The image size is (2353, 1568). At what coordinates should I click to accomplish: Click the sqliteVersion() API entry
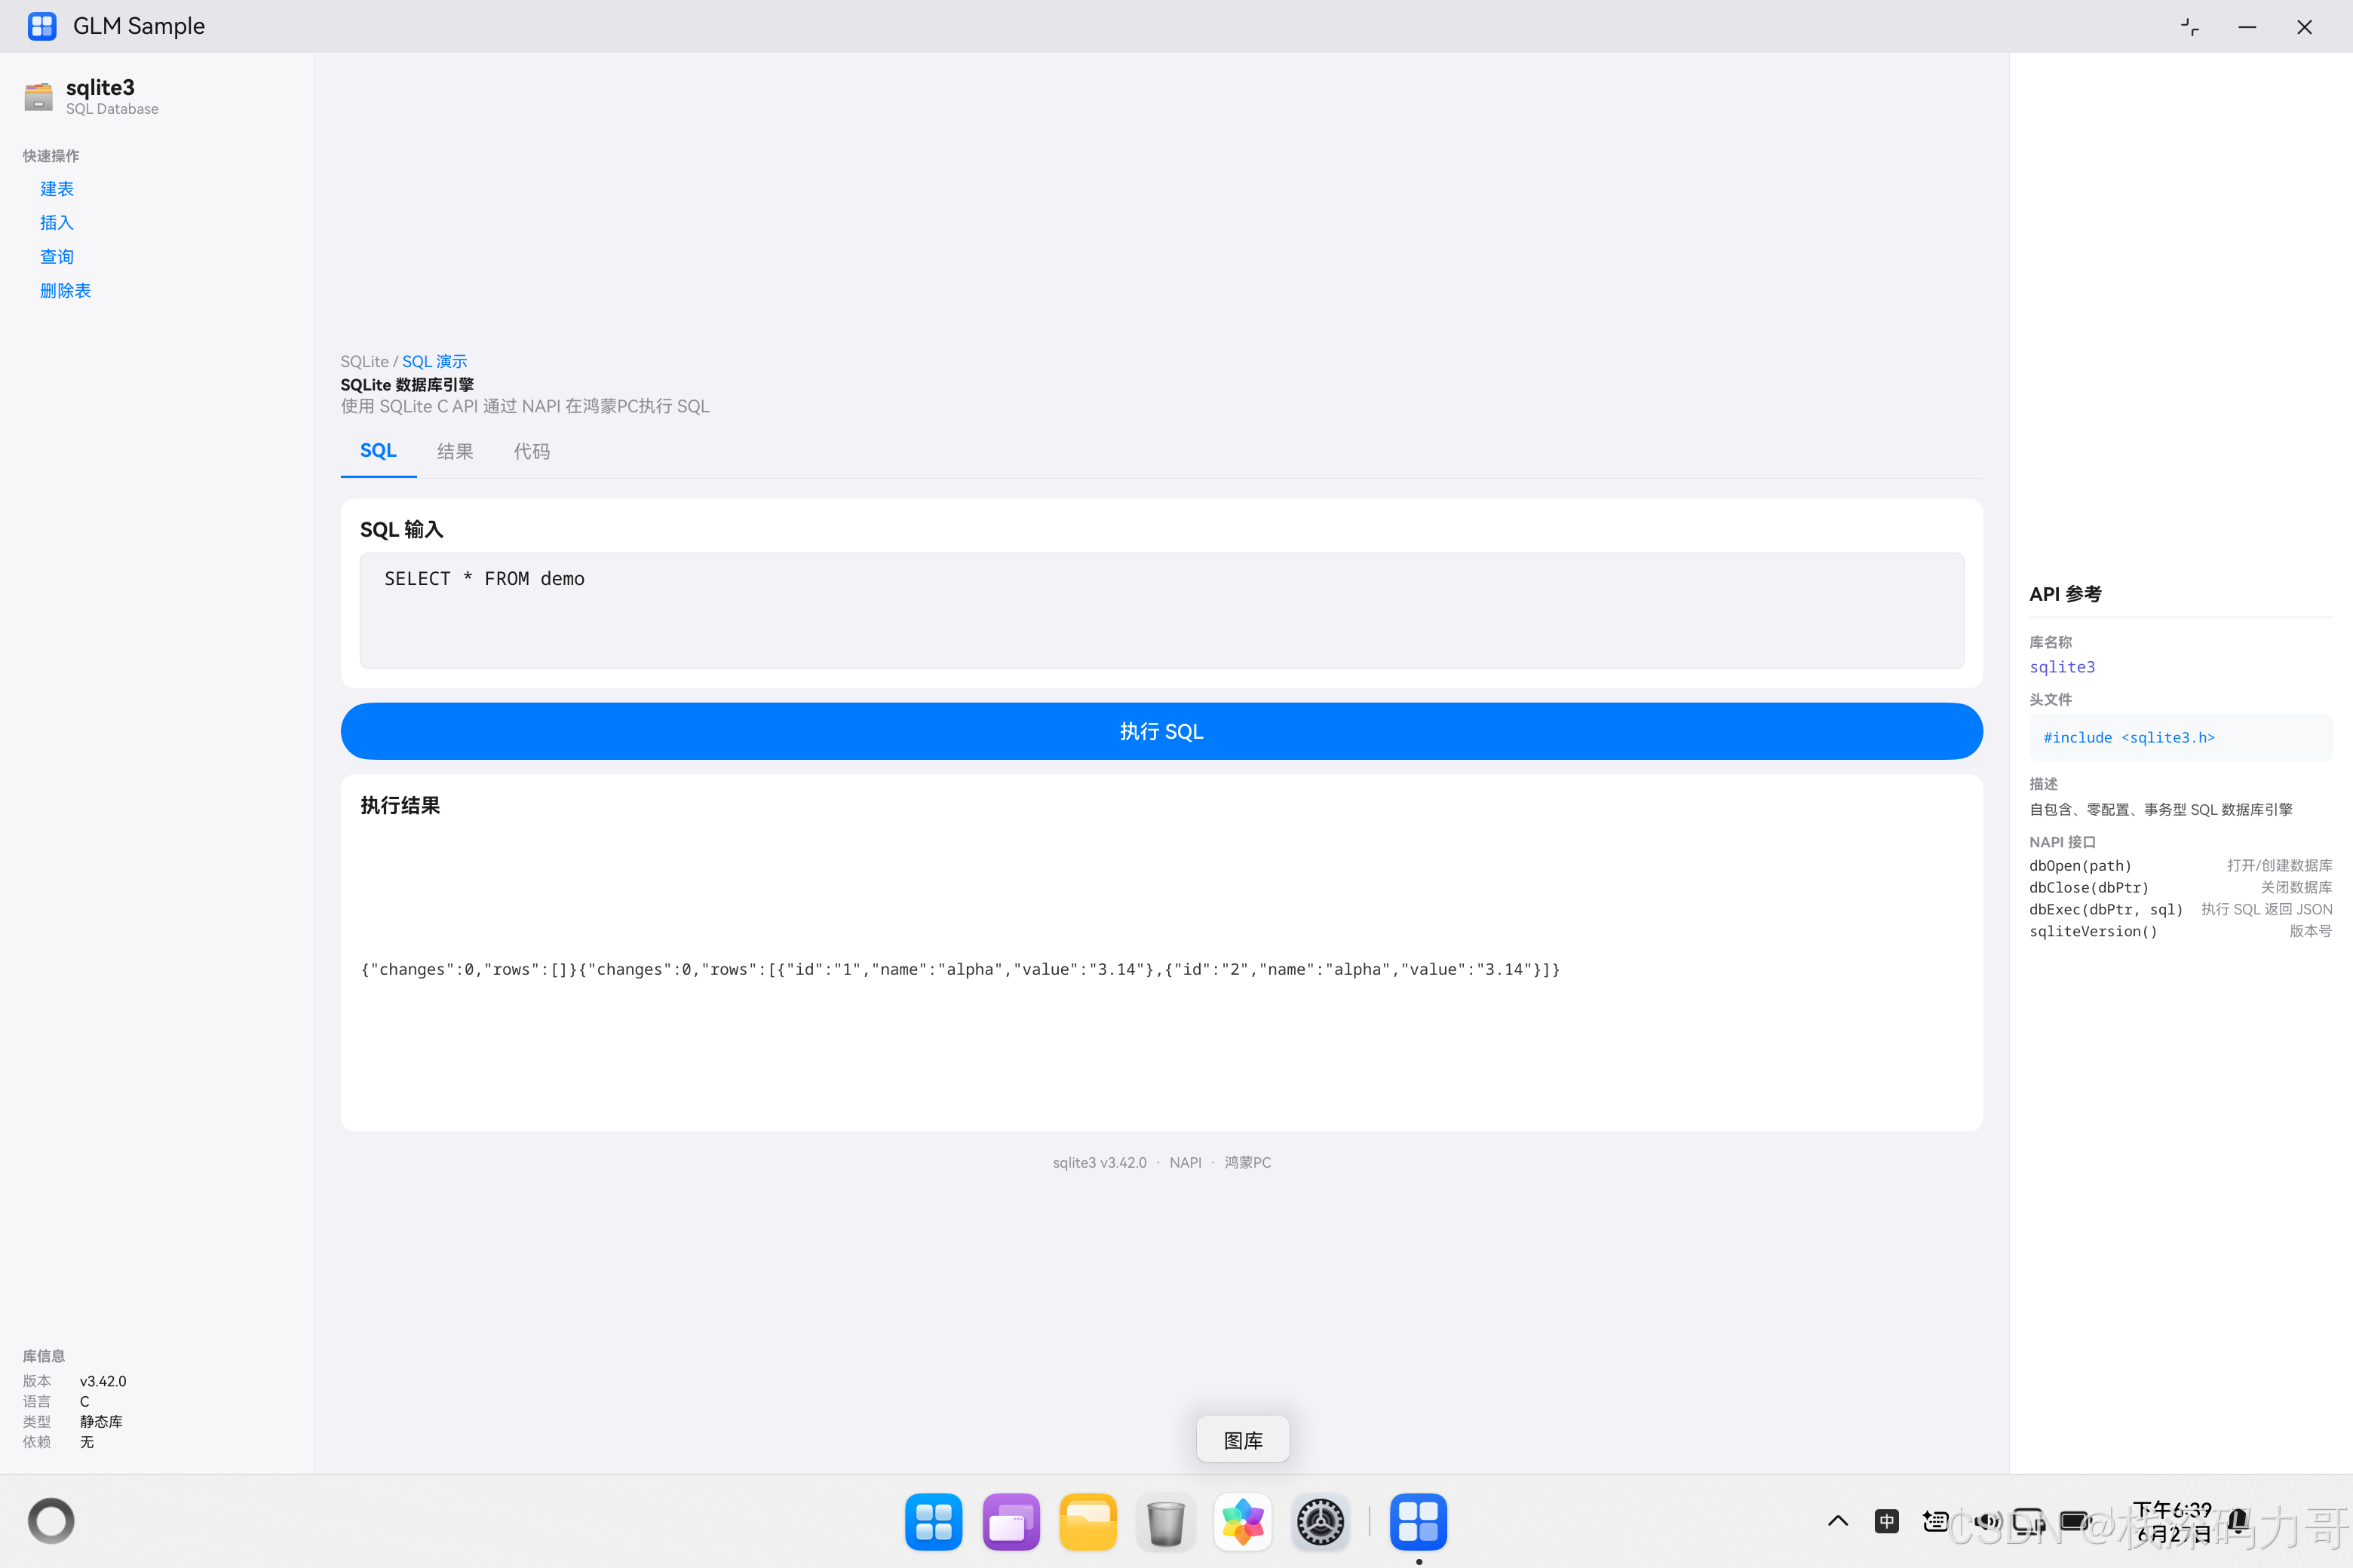(2093, 932)
